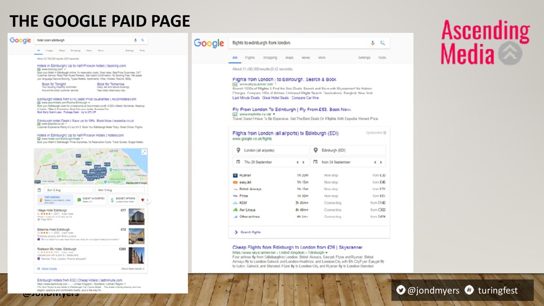Open the lastminute.com Edinburgh Hotels result
The width and height of the screenshot is (544, 306).
point(80,280)
